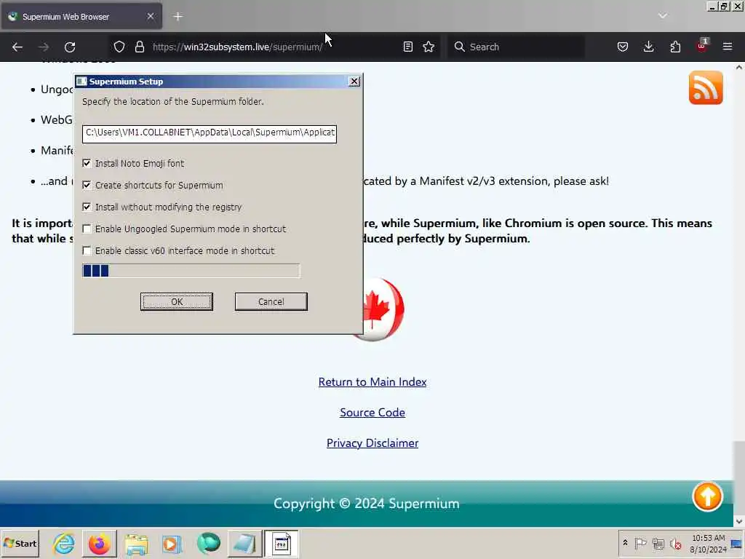Image resolution: width=745 pixels, height=559 pixels.
Task: Open the downloads panel
Action: [x=648, y=47]
